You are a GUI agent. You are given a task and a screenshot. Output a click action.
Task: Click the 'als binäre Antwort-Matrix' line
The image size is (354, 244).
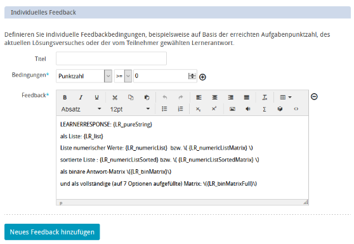pyautogui.click(x=116, y=172)
